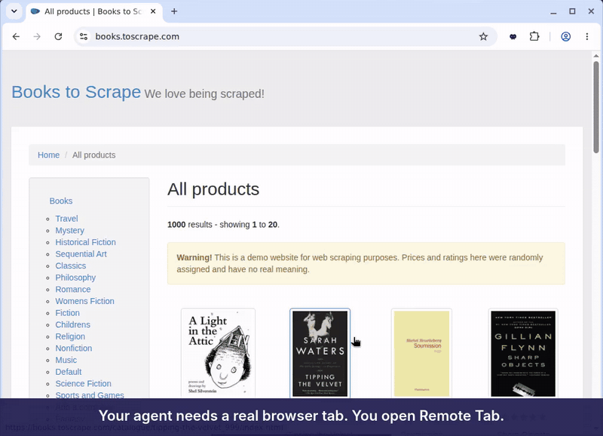The image size is (603, 436).
Task: Click the 'All products' breadcrumb text
Action: point(93,155)
